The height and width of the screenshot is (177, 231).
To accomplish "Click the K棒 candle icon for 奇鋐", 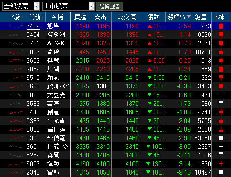I will [221, 52].
